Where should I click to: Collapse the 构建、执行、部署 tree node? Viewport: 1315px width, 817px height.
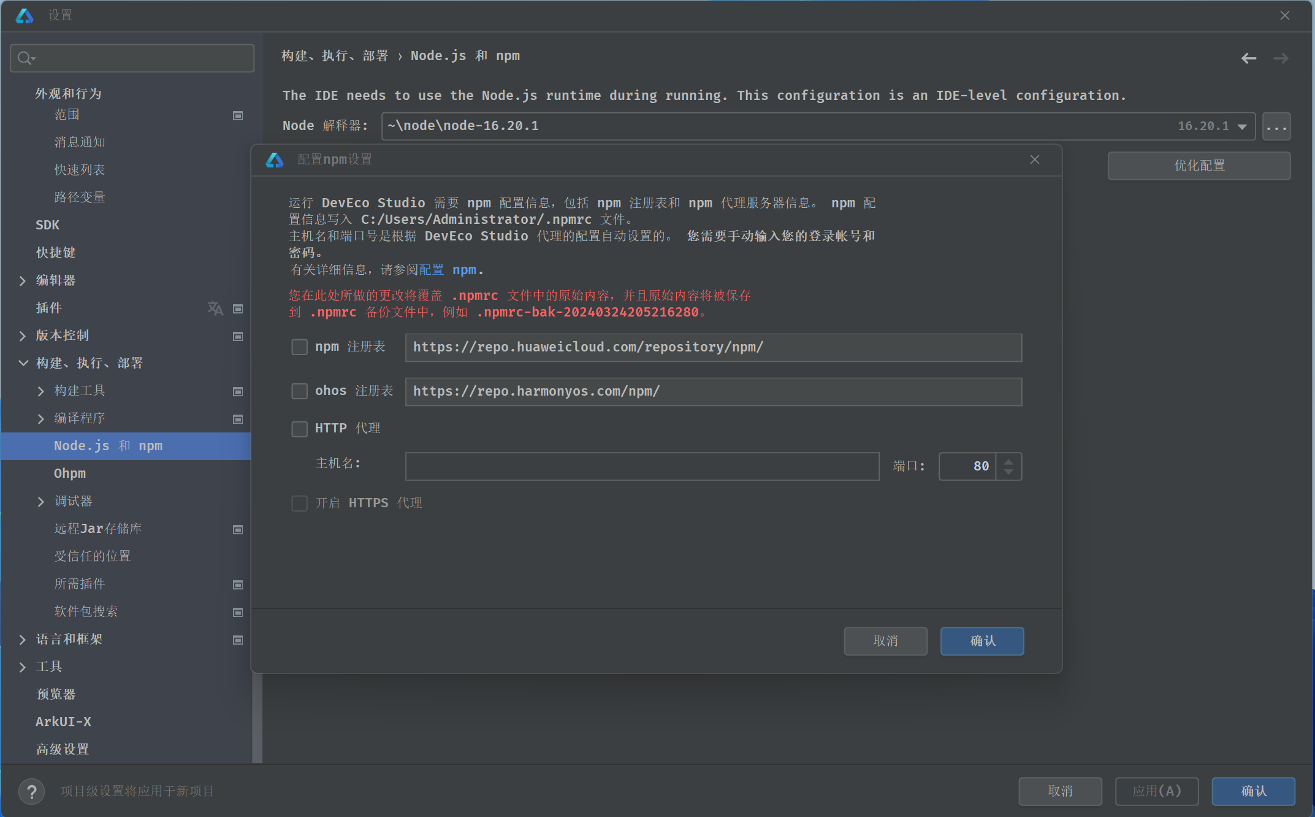coord(23,363)
